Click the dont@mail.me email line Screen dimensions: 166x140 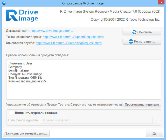[x=18, y=70]
